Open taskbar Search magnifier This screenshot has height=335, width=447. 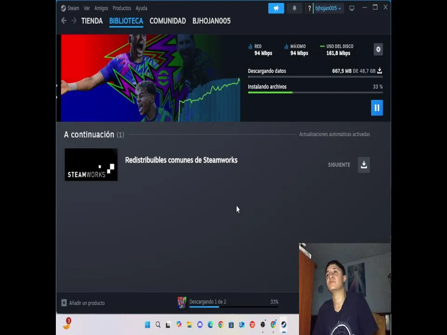pyautogui.click(x=158, y=324)
